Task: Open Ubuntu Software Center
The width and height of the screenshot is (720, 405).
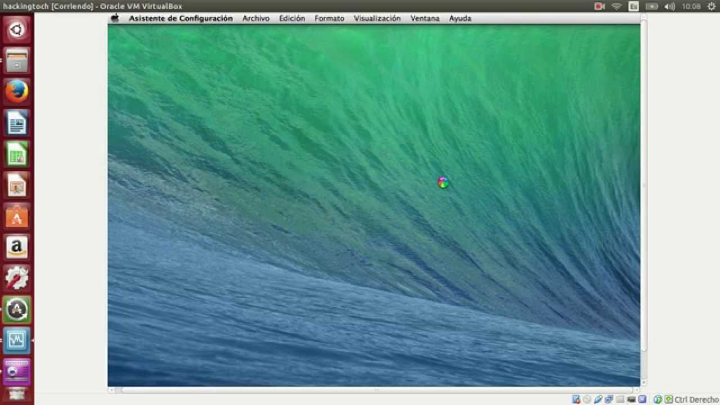Action: (x=17, y=216)
